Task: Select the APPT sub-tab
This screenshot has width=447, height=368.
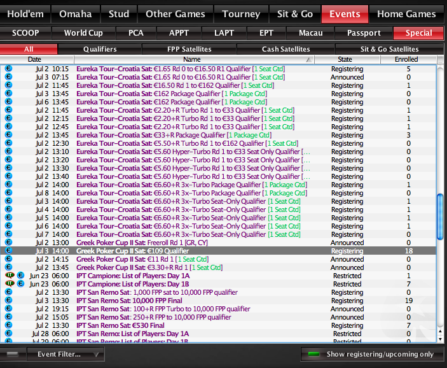Action: pos(179,33)
